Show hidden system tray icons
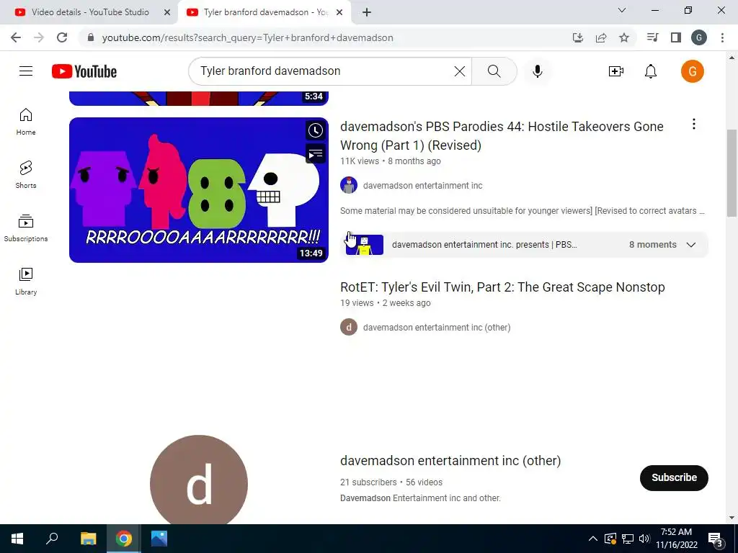 click(x=592, y=539)
